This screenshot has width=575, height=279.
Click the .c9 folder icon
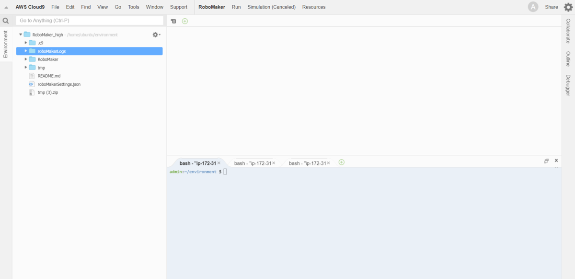[x=32, y=43]
